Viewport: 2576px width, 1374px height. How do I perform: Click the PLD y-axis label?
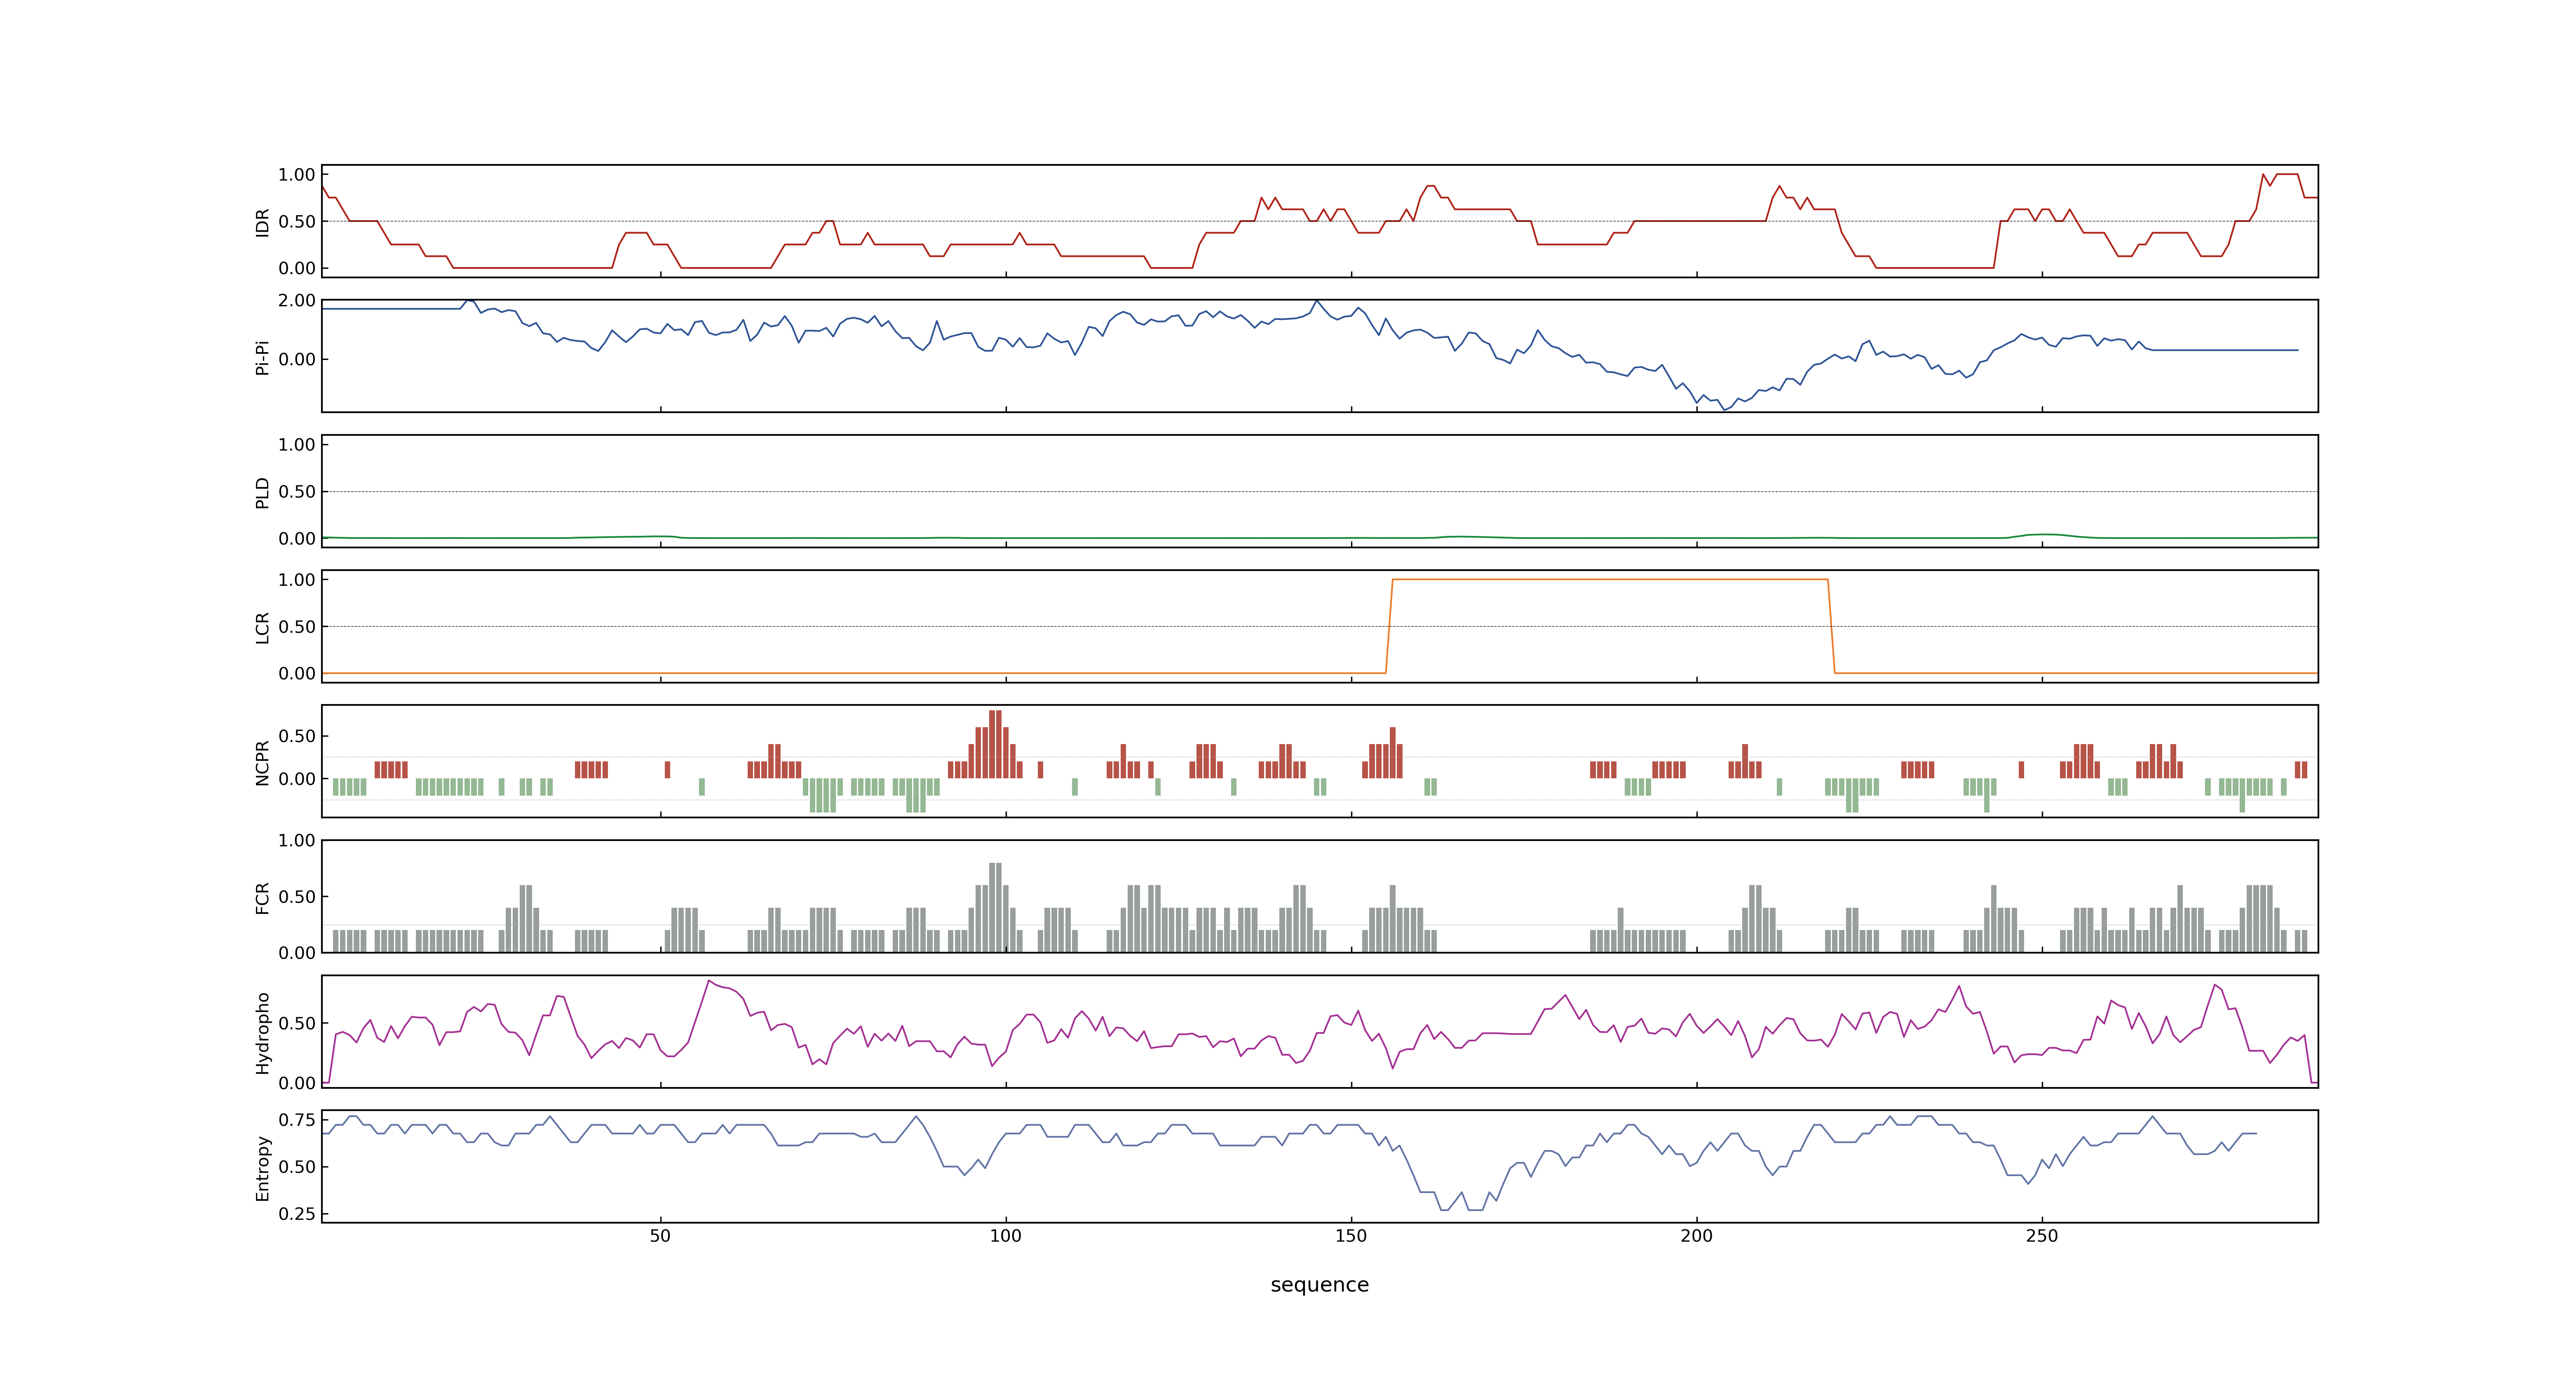(263, 492)
